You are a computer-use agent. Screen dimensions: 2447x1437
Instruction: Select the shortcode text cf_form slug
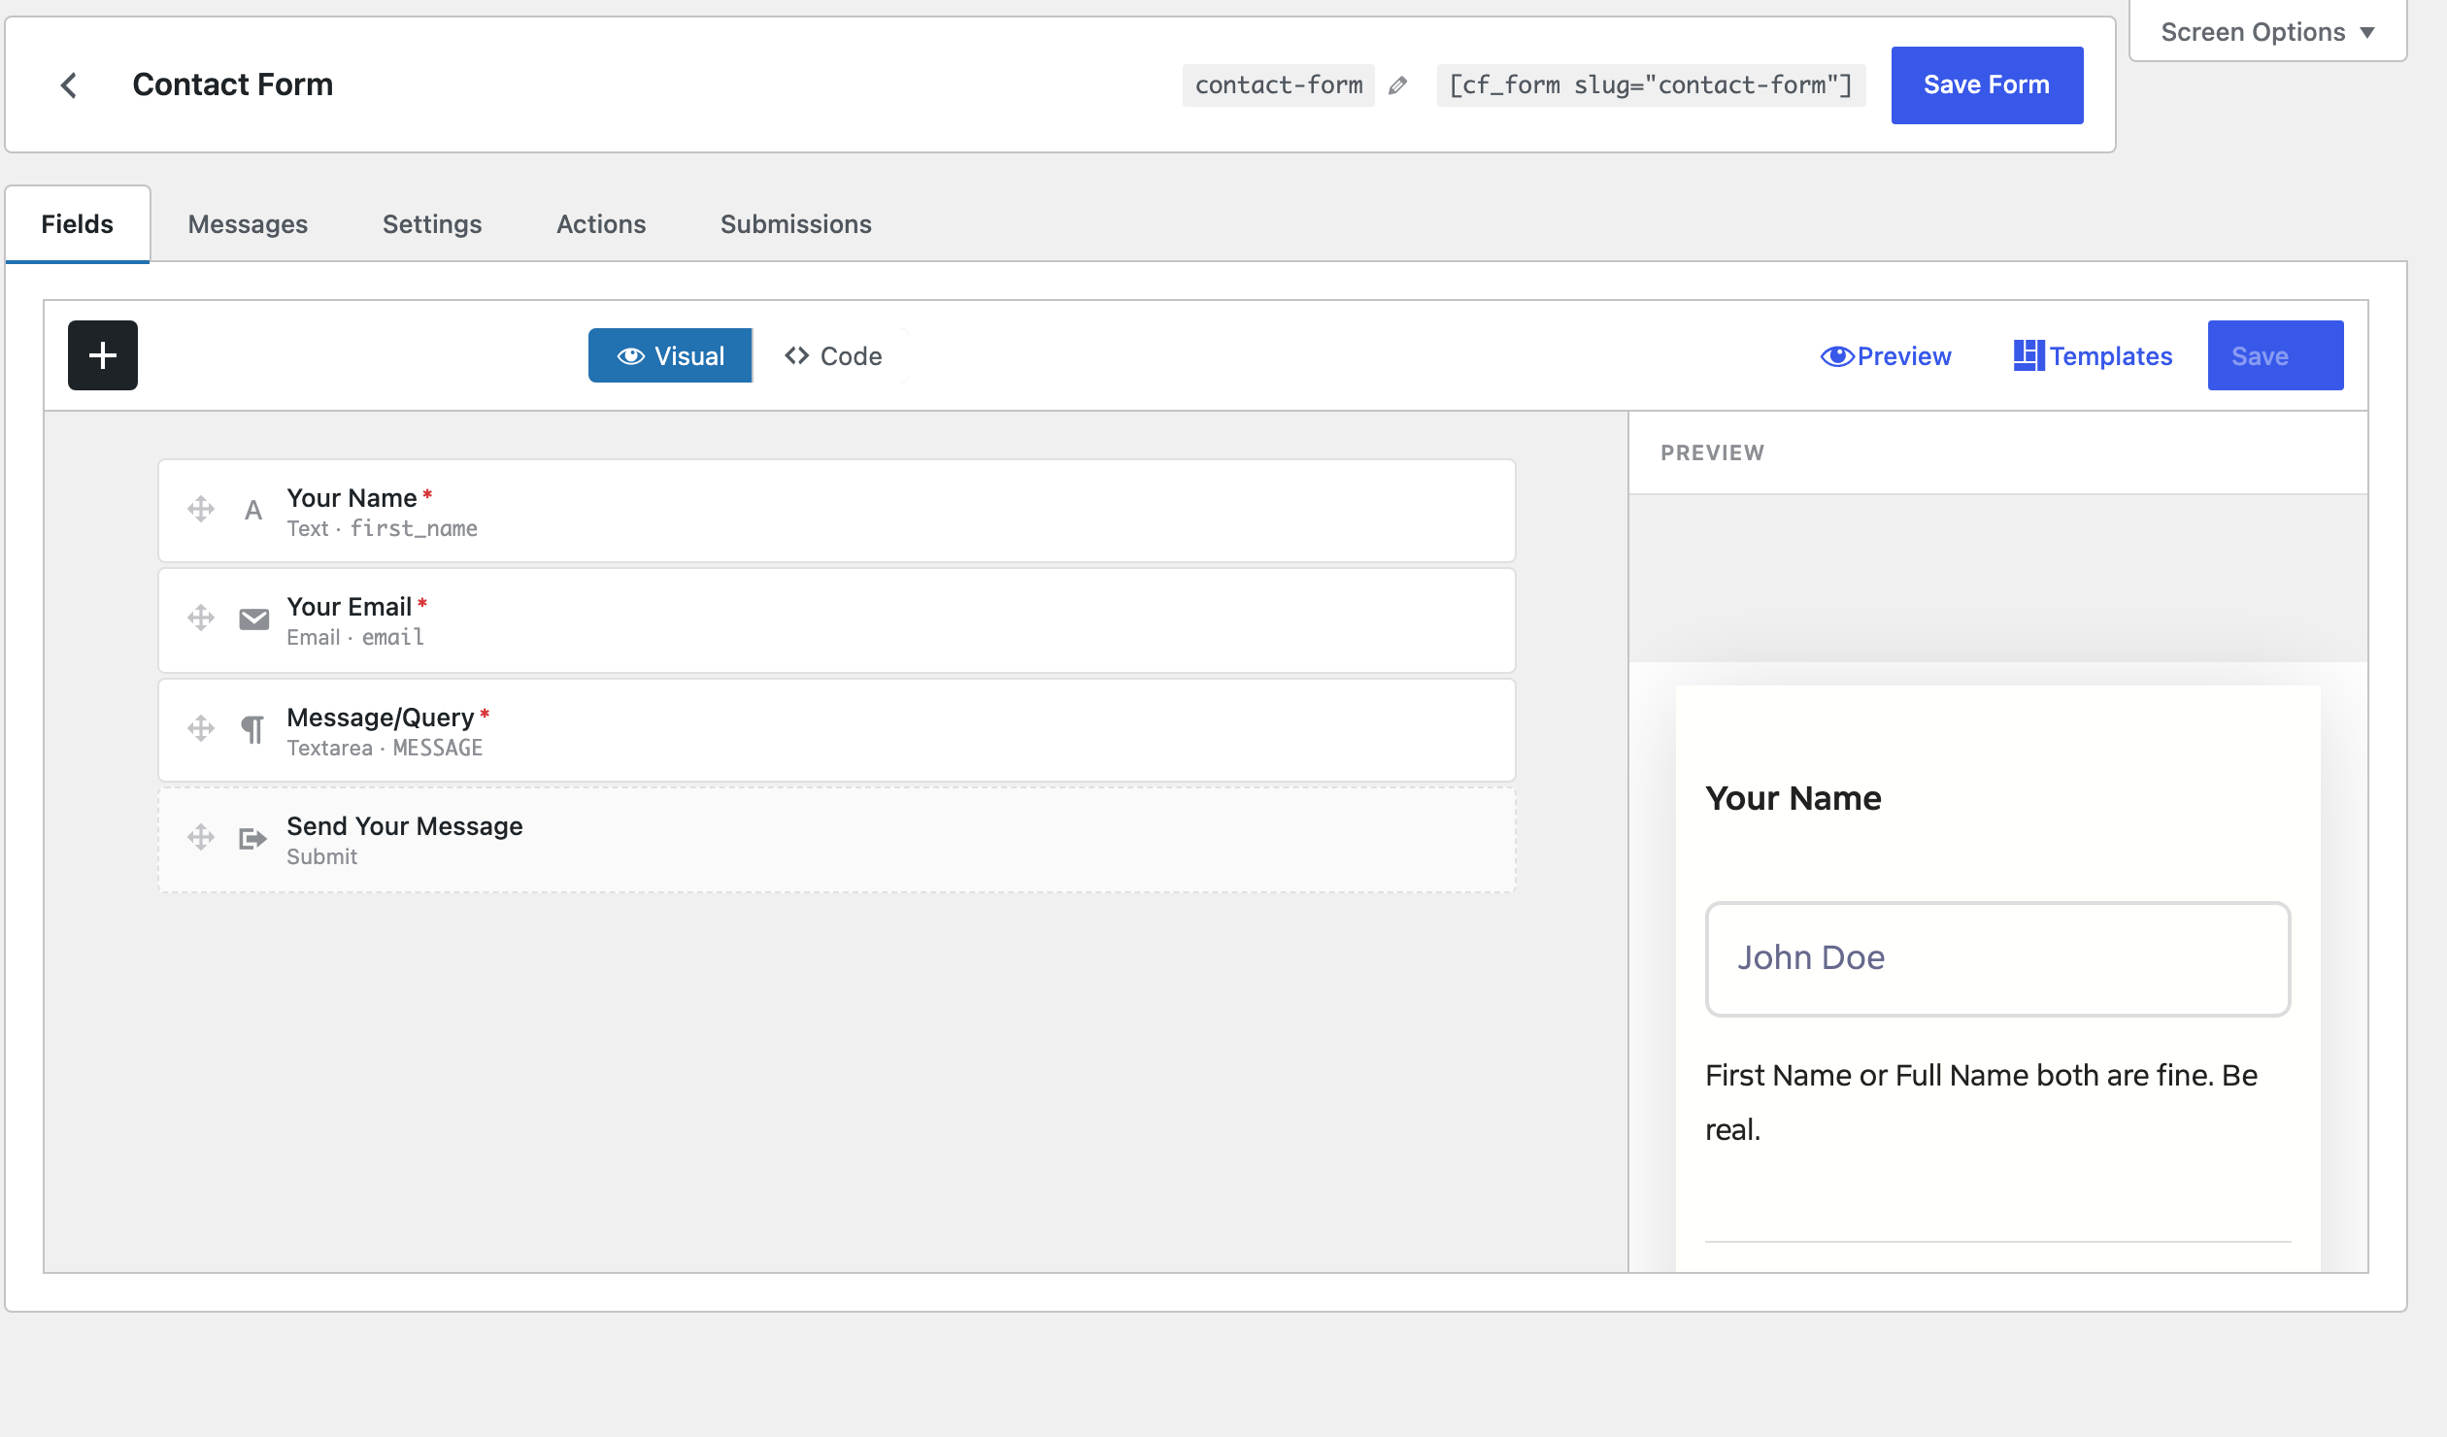(1651, 85)
